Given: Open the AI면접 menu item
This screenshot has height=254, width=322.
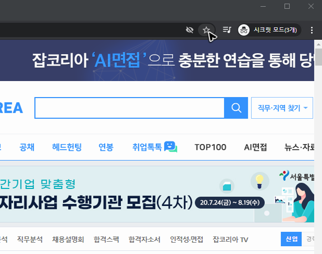Looking at the screenshot, I should pyautogui.click(x=255, y=147).
